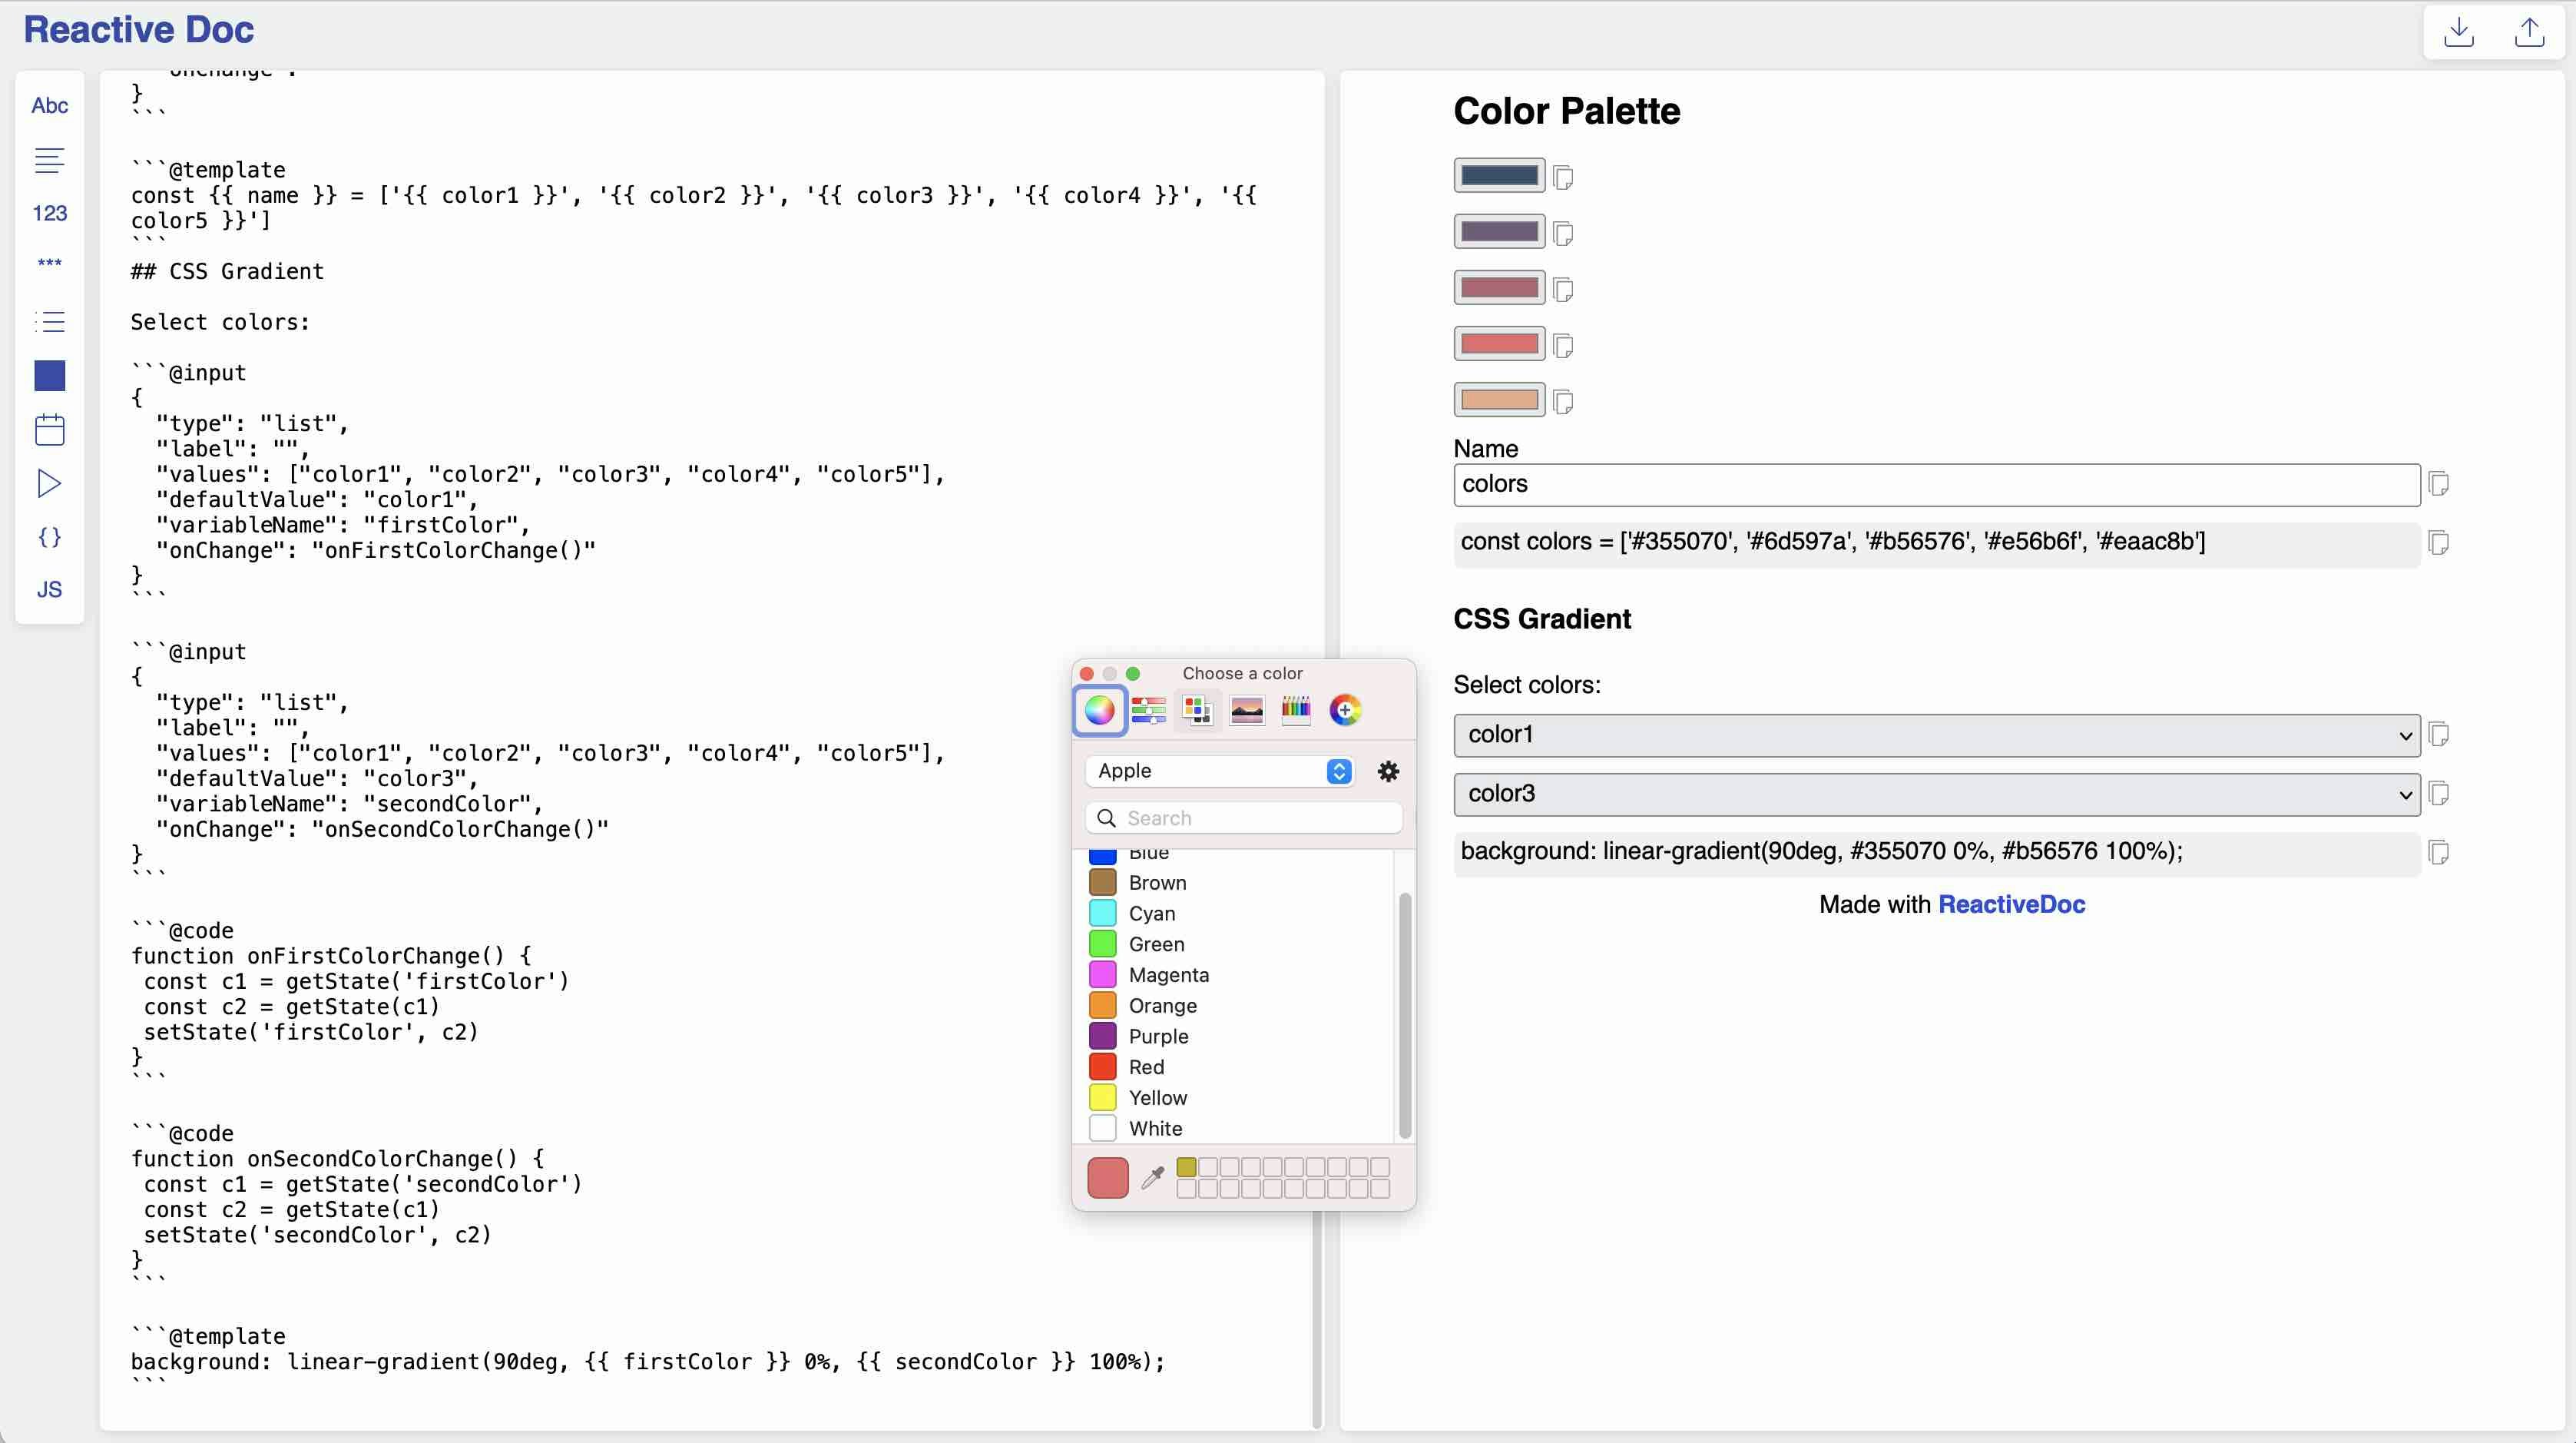Copy the colors name with its copy button

(x=2440, y=484)
